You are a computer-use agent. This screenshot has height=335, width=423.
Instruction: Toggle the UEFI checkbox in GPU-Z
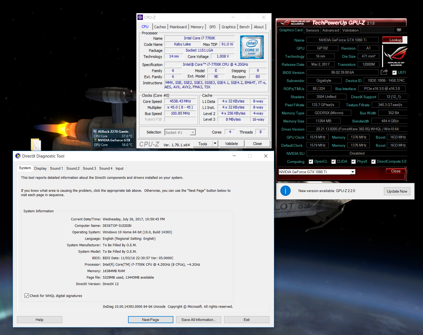pos(394,73)
